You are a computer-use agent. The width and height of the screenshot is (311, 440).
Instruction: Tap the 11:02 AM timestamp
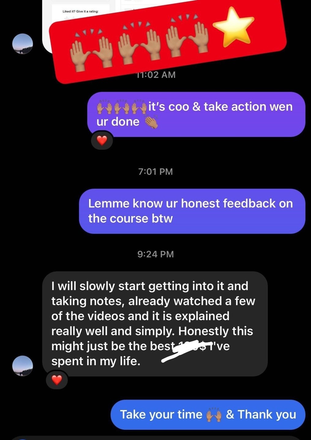click(x=155, y=75)
